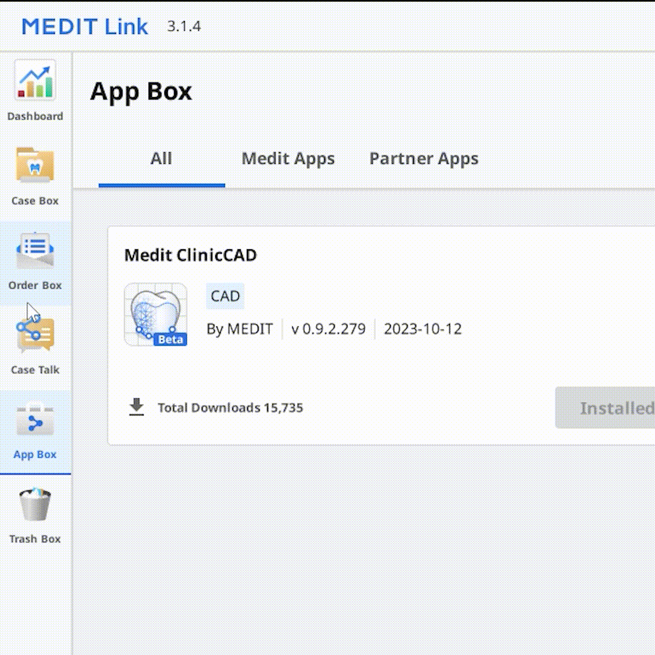This screenshot has width=655, height=655.
Task: Switch to the Medit Apps tab
Action: pyautogui.click(x=288, y=159)
